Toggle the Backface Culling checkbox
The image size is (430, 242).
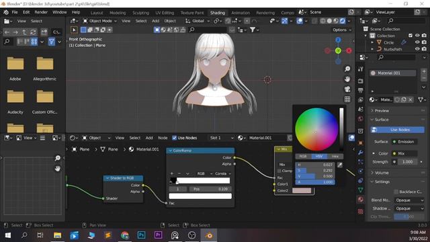coord(396,192)
